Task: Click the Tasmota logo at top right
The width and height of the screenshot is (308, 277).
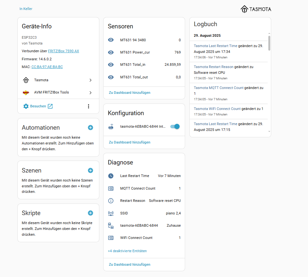Action: [256, 9]
